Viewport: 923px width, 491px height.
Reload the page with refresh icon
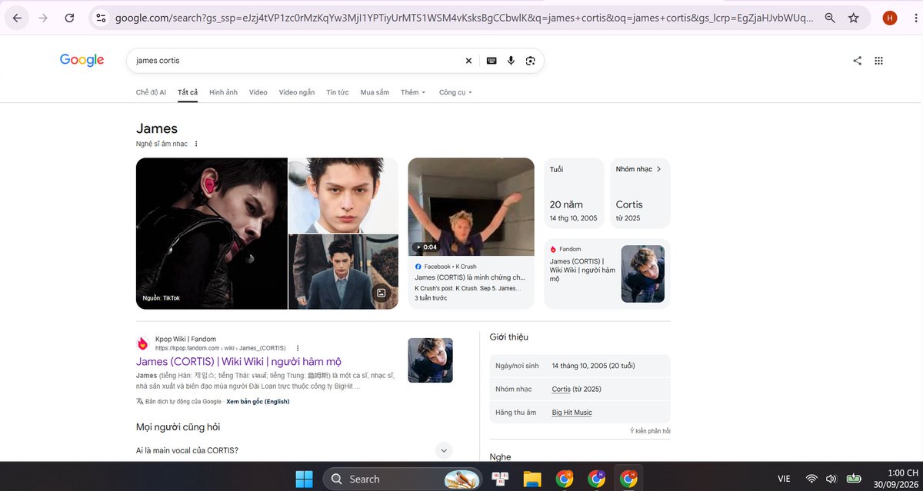pos(70,18)
